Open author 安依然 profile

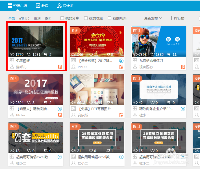point(83,115)
